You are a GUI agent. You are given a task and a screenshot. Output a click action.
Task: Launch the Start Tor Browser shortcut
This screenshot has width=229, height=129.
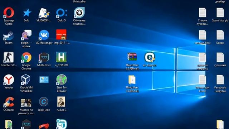click(x=62, y=80)
